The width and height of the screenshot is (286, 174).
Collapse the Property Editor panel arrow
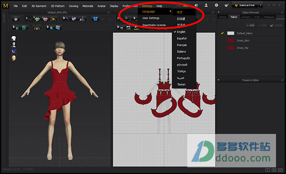(218, 80)
